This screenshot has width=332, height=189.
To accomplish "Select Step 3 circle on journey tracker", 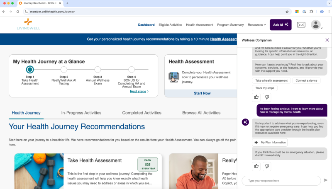I will 98,69.
